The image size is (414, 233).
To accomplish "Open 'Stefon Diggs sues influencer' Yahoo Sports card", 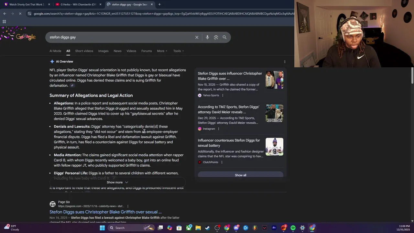I will [230, 76].
